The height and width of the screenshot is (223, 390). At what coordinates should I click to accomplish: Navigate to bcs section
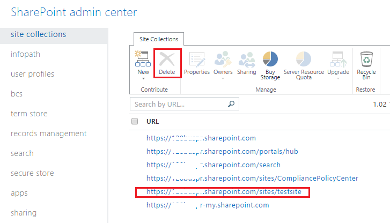(17, 94)
